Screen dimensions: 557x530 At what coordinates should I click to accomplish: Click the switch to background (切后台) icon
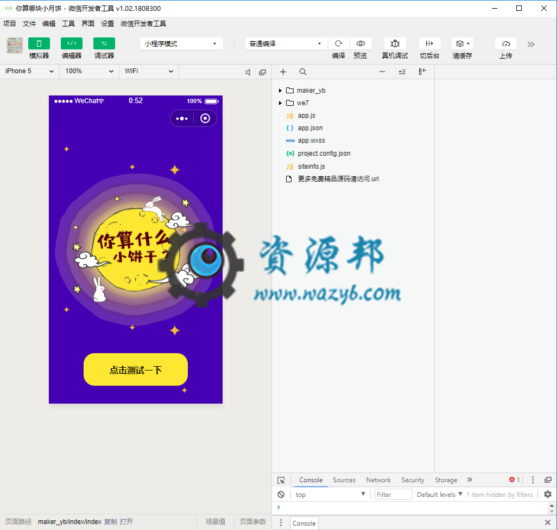429,43
